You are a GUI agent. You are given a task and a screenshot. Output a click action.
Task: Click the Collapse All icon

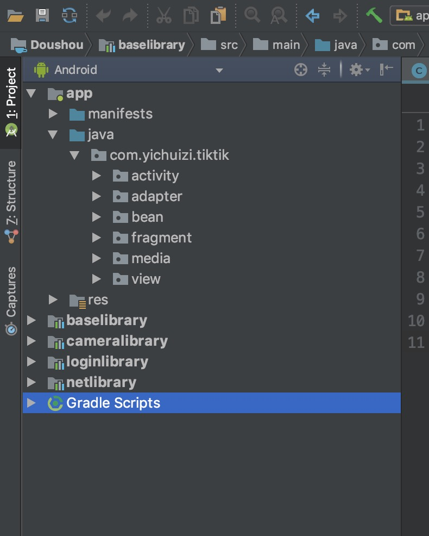[x=324, y=70]
